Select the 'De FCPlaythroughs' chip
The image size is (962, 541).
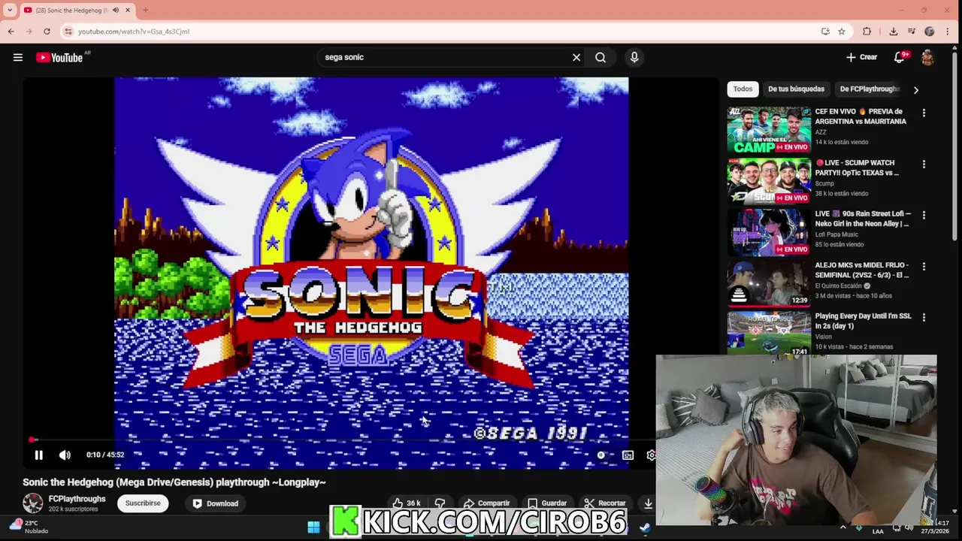869,89
